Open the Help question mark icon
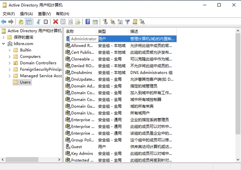The width and height of the screenshot is (241, 170). pyautogui.click(x=88, y=22)
